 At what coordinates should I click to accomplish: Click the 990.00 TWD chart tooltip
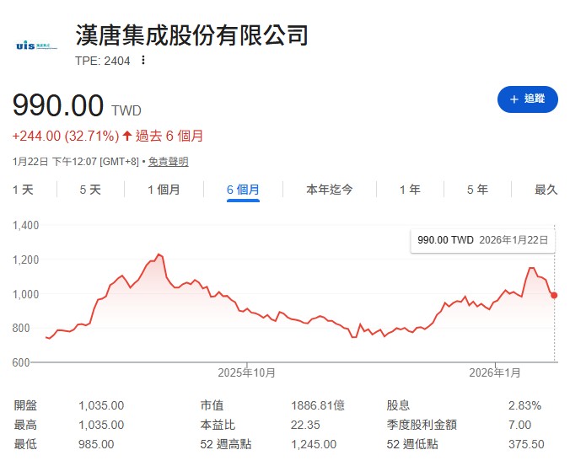point(483,240)
